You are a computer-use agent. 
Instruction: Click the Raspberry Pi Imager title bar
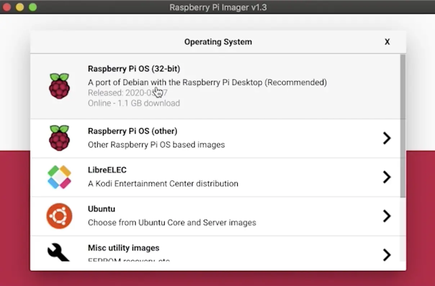click(x=218, y=7)
